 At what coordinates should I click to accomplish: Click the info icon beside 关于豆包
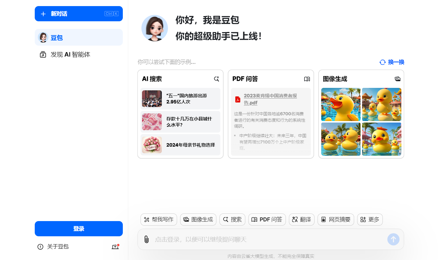(x=41, y=247)
